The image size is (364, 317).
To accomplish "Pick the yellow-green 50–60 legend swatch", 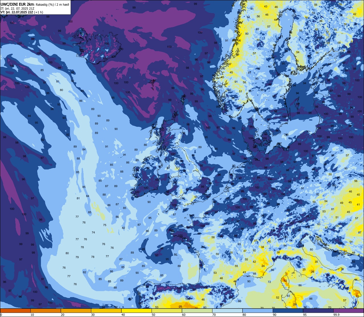I will (167, 310).
